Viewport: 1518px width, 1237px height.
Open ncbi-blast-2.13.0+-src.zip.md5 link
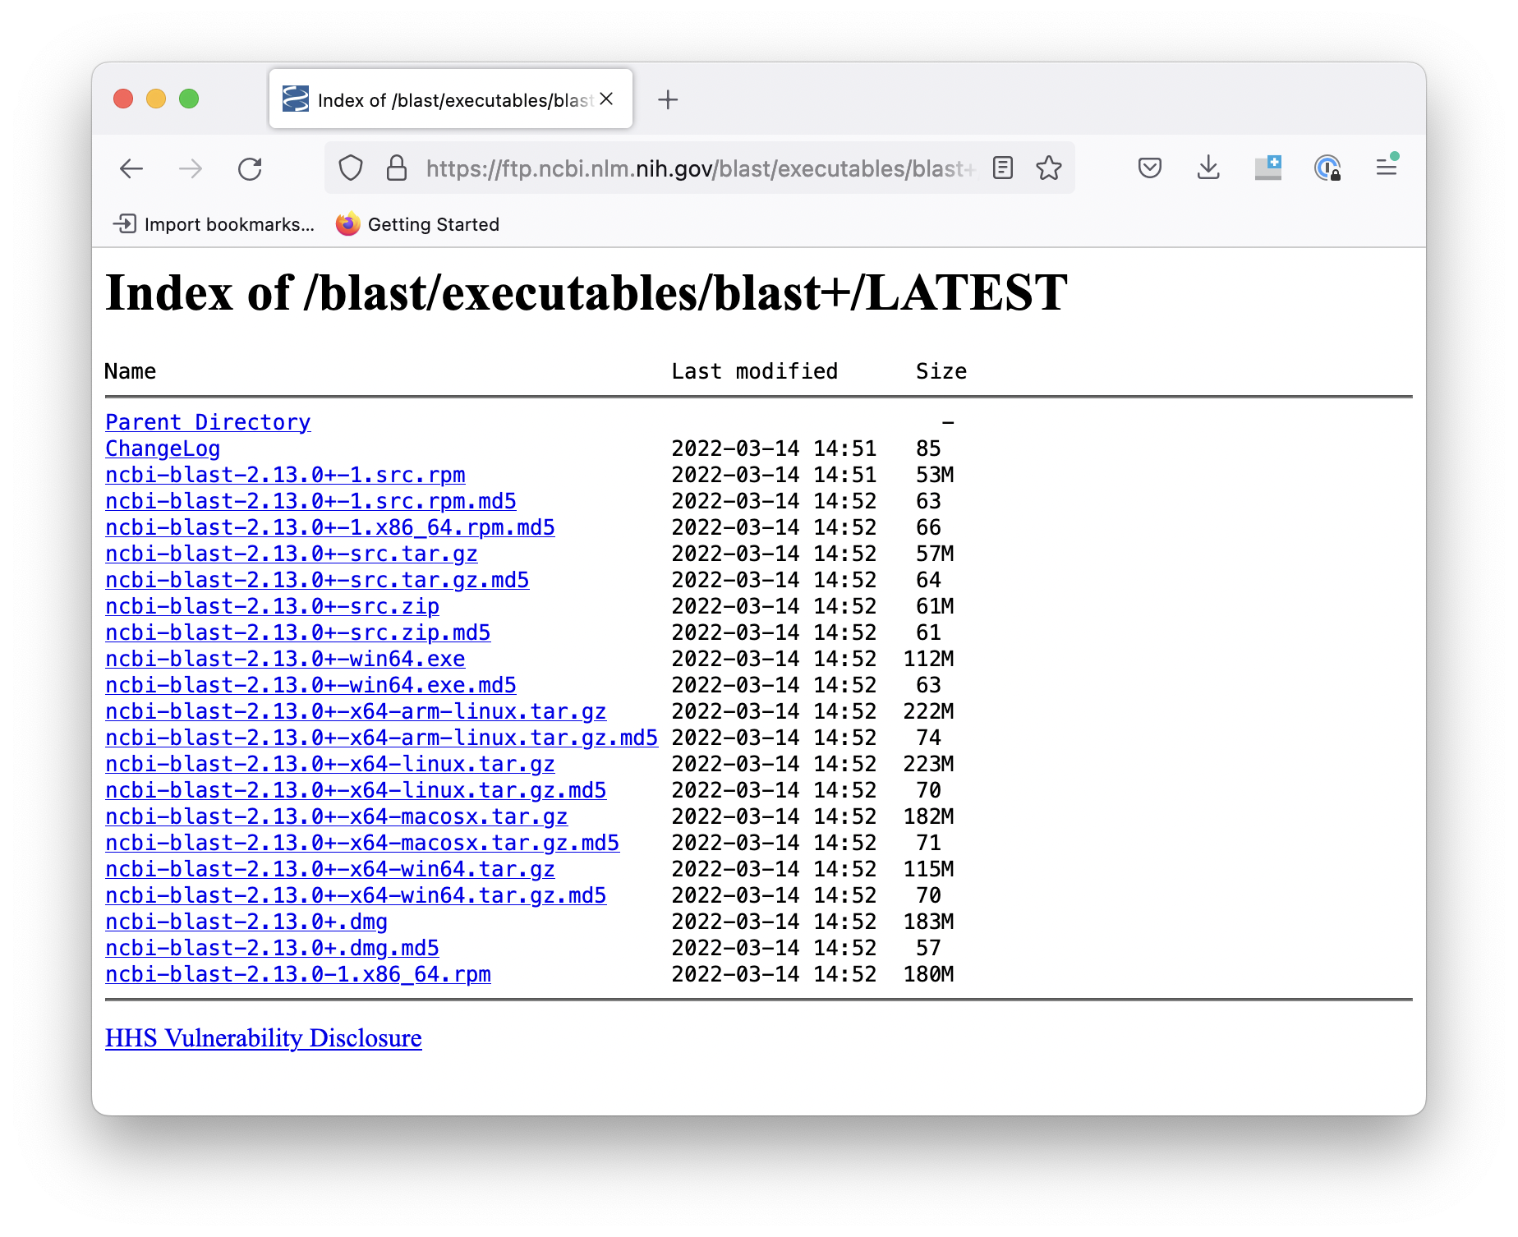pyautogui.click(x=297, y=632)
